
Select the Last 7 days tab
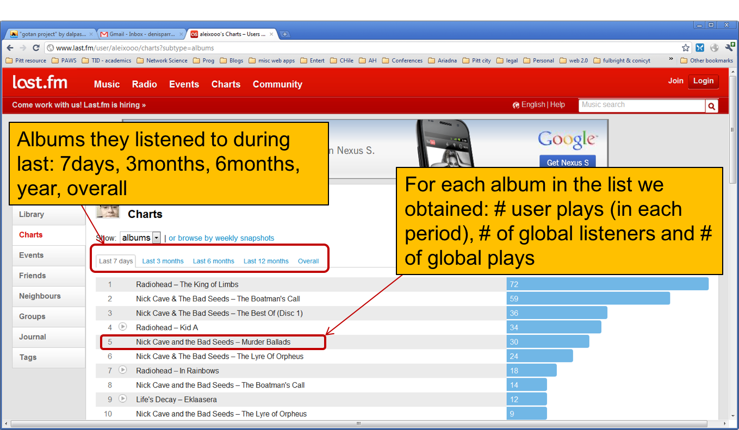pyautogui.click(x=116, y=261)
